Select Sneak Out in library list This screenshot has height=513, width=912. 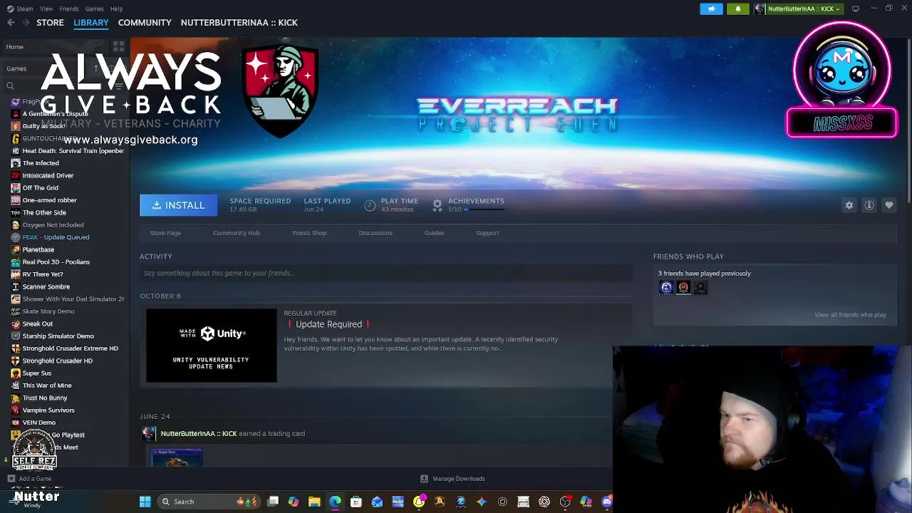coord(37,324)
